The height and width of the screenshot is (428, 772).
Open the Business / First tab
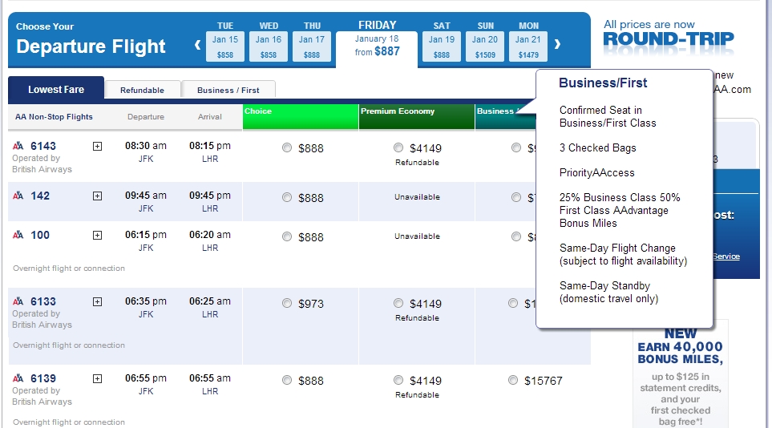[x=228, y=91]
